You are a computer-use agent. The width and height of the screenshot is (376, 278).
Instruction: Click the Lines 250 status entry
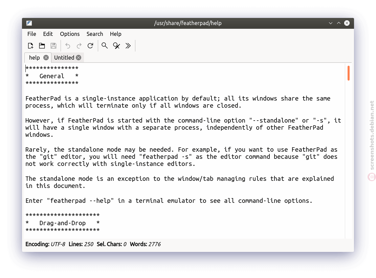coord(81,244)
